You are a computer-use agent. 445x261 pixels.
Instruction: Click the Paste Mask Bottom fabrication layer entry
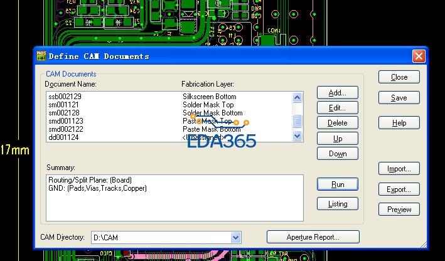coord(212,129)
